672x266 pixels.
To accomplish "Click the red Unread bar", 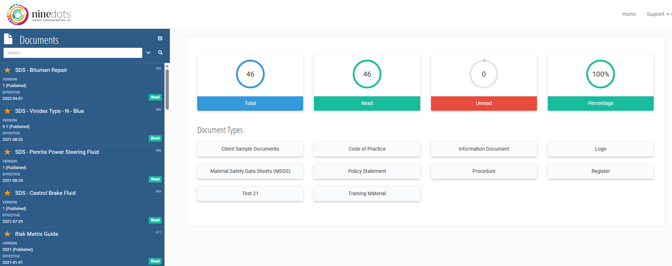I will tap(484, 103).
